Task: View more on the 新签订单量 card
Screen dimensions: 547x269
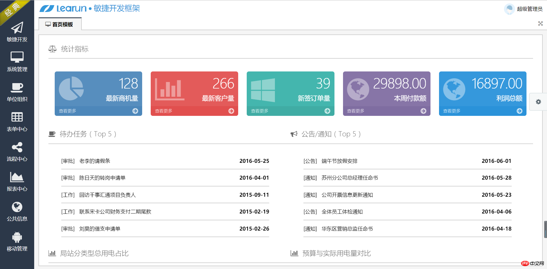Action: [x=327, y=111]
